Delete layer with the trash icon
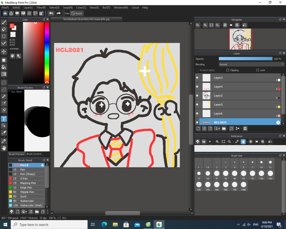 point(245,129)
